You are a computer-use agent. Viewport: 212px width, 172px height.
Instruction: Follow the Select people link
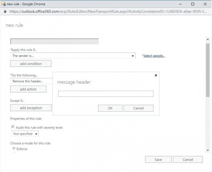(154, 56)
